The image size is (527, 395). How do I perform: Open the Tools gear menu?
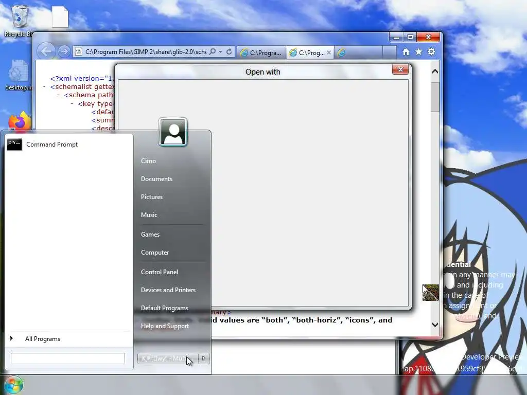click(x=431, y=52)
